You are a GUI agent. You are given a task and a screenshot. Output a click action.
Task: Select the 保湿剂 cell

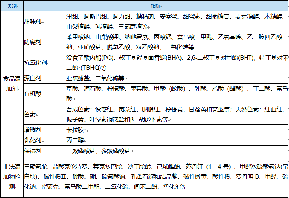pyautogui.click(x=33, y=151)
